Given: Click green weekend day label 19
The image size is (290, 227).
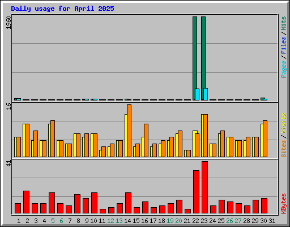Looking at the screenshot, I should click(x=170, y=221).
